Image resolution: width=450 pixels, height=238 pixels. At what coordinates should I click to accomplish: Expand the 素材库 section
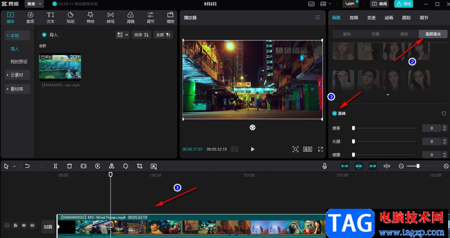click(x=18, y=89)
